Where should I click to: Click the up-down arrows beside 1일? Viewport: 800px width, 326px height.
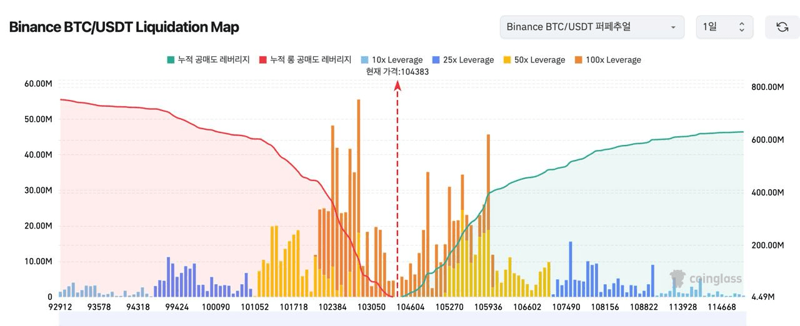(x=742, y=27)
